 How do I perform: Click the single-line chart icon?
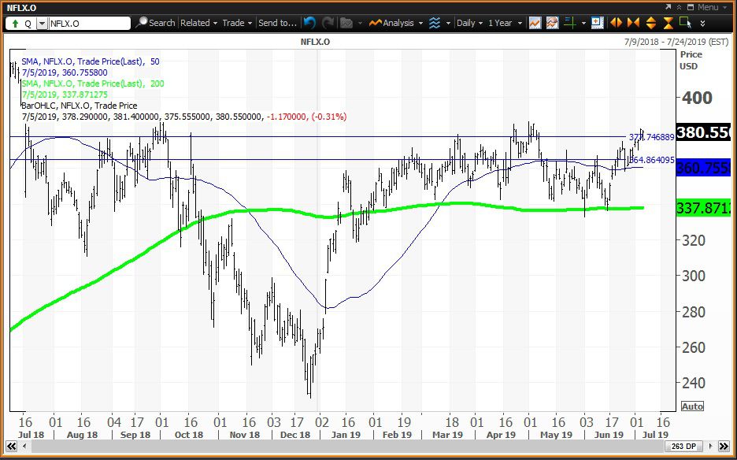pos(534,23)
